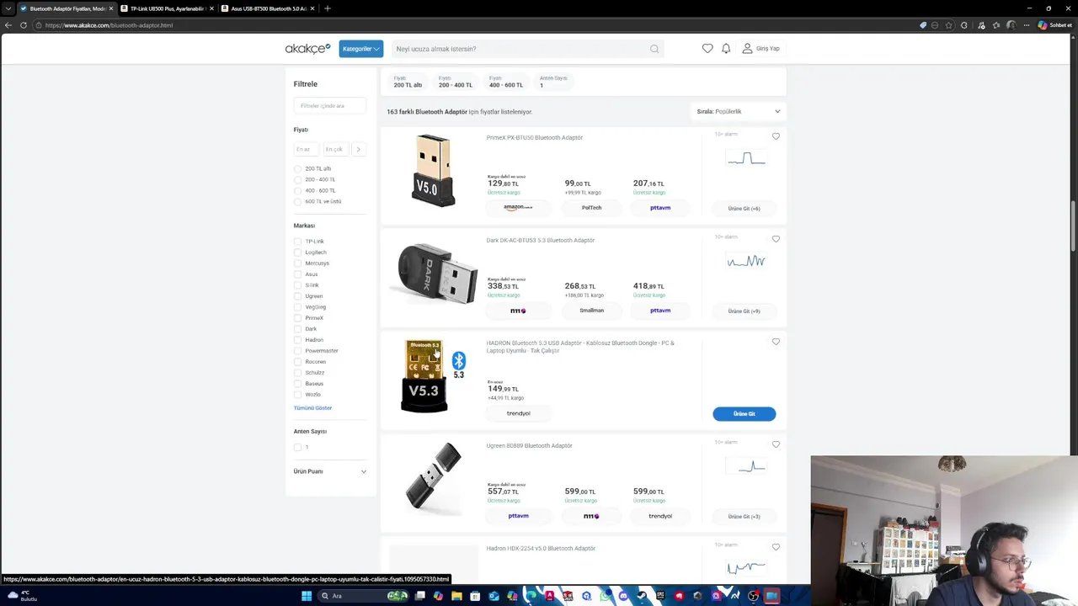Click Ürüne Git (+3) for Ugreen

[x=744, y=516]
